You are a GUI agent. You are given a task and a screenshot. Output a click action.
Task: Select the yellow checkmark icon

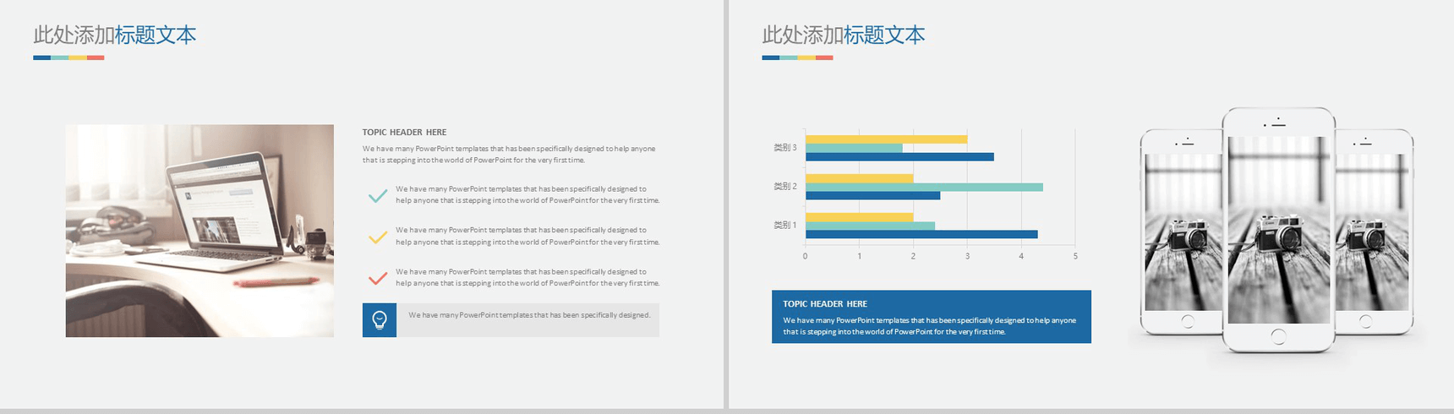[x=378, y=237]
